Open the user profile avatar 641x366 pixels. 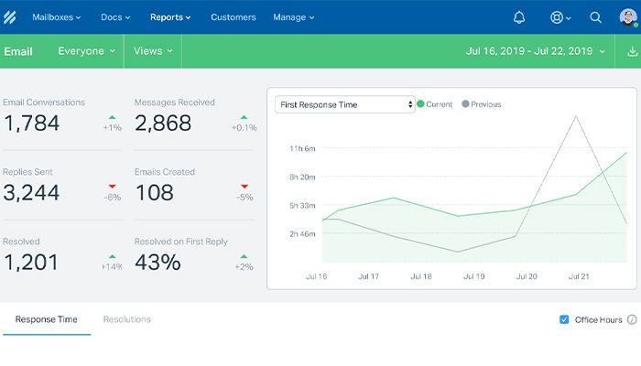[x=627, y=17]
